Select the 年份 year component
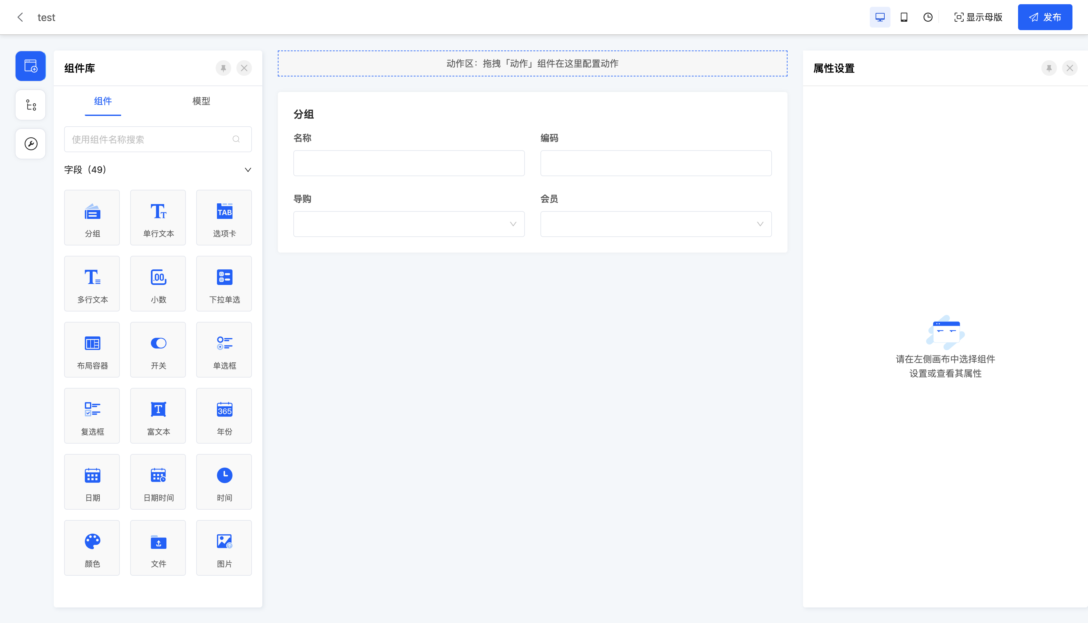This screenshot has height=623, width=1088. coord(224,415)
